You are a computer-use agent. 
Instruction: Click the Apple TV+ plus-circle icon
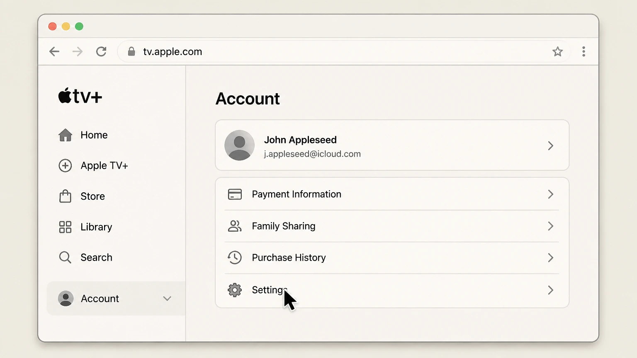click(65, 166)
